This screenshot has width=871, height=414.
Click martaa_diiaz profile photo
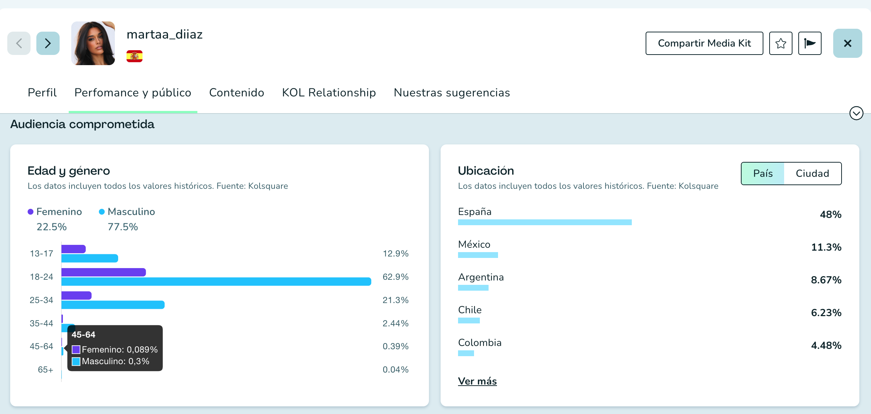pos(93,43)
